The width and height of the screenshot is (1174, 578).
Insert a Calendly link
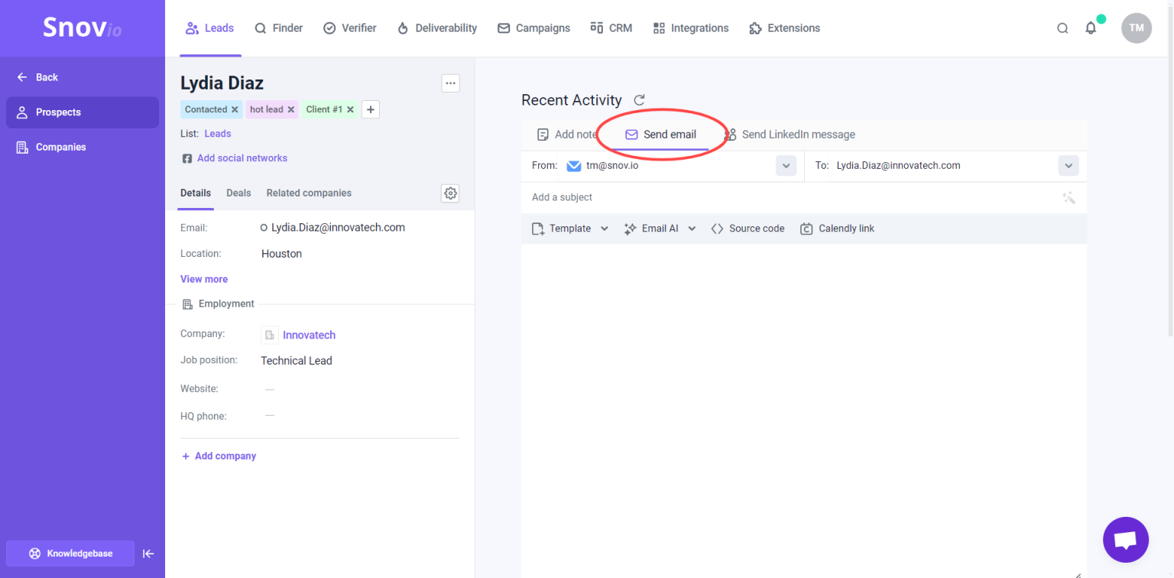(837, 229)
